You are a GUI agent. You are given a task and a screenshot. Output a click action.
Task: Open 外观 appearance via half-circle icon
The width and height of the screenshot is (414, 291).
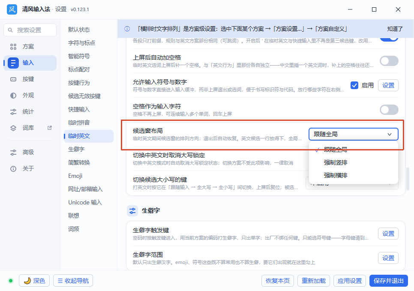pyautogui.click(x=13, y=95)
